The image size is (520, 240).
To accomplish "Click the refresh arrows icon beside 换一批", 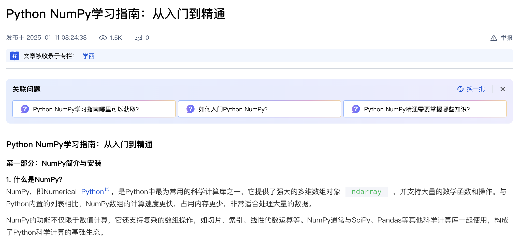I will (460, 89).
